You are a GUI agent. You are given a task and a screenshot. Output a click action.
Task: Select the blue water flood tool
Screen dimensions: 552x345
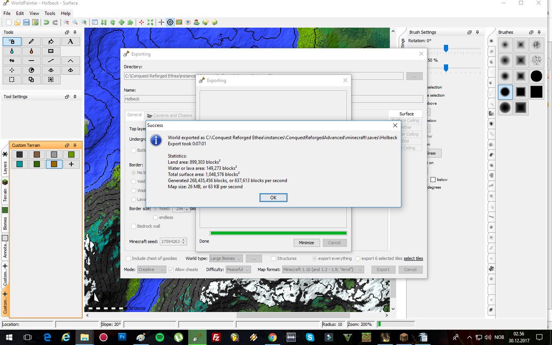(12, 51)
